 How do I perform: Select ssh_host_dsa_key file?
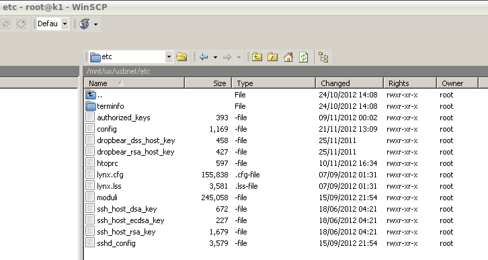[x=127, y=210]
